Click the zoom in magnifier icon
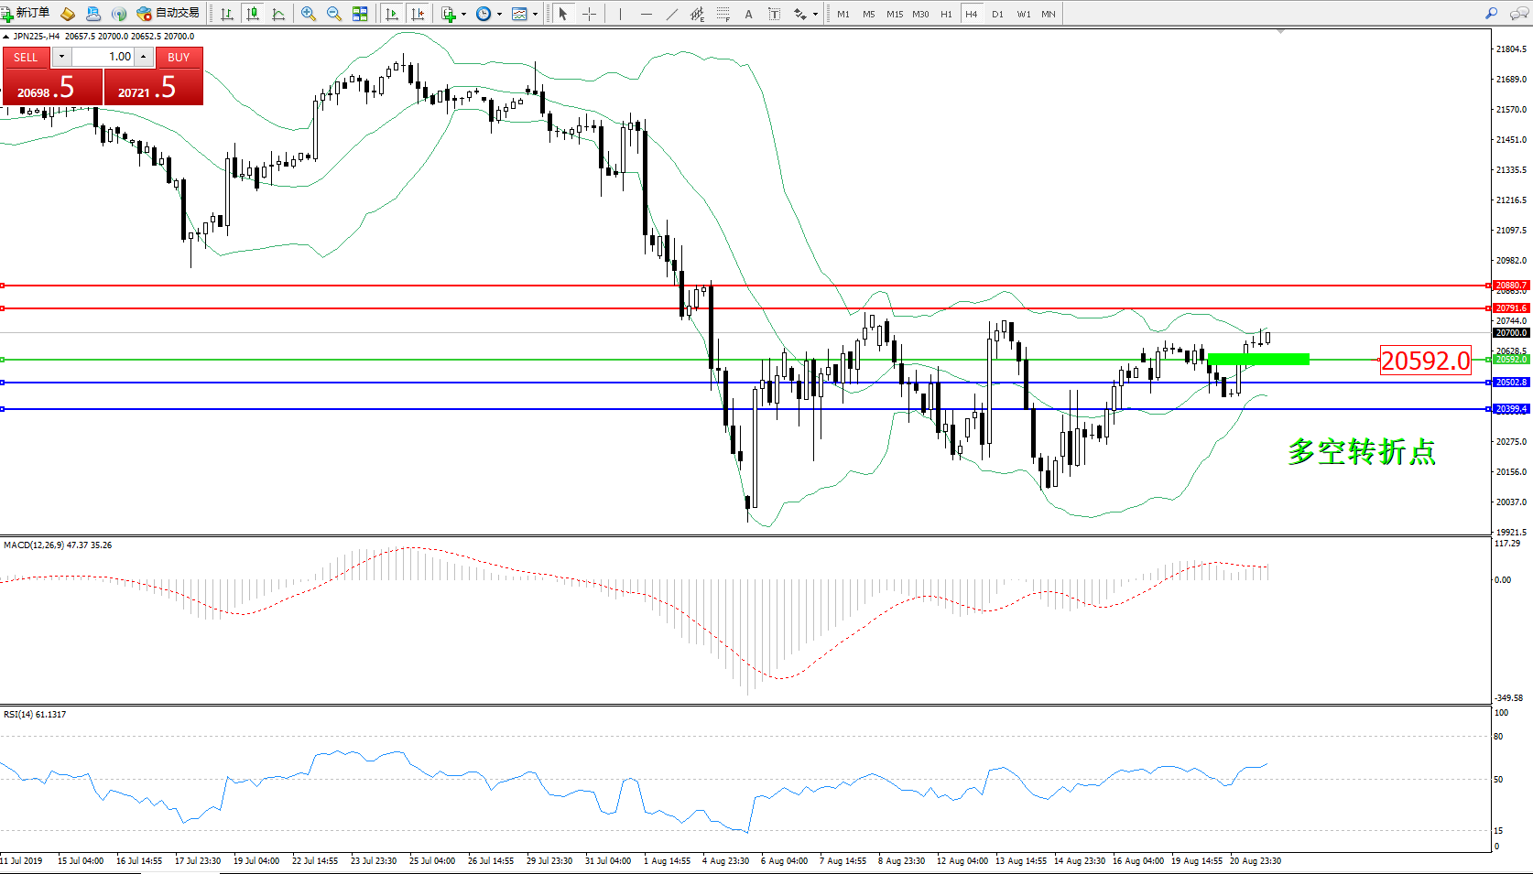 tap(309, 14)
